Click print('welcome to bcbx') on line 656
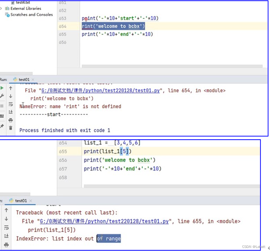Image resolution: width=270 pixels, height=251 pixels. click(120, 160)
